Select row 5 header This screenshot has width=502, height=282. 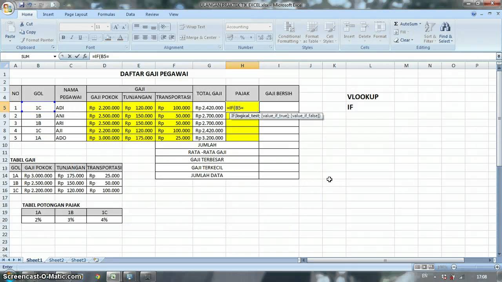click(5, 108)
